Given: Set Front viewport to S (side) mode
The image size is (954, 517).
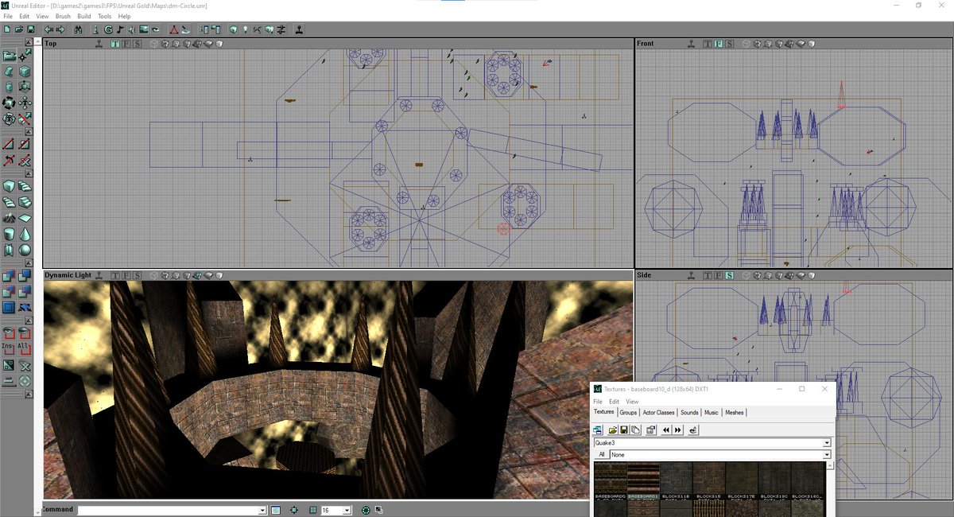Looking at the screenshot, I should click(x=729, y=44).
